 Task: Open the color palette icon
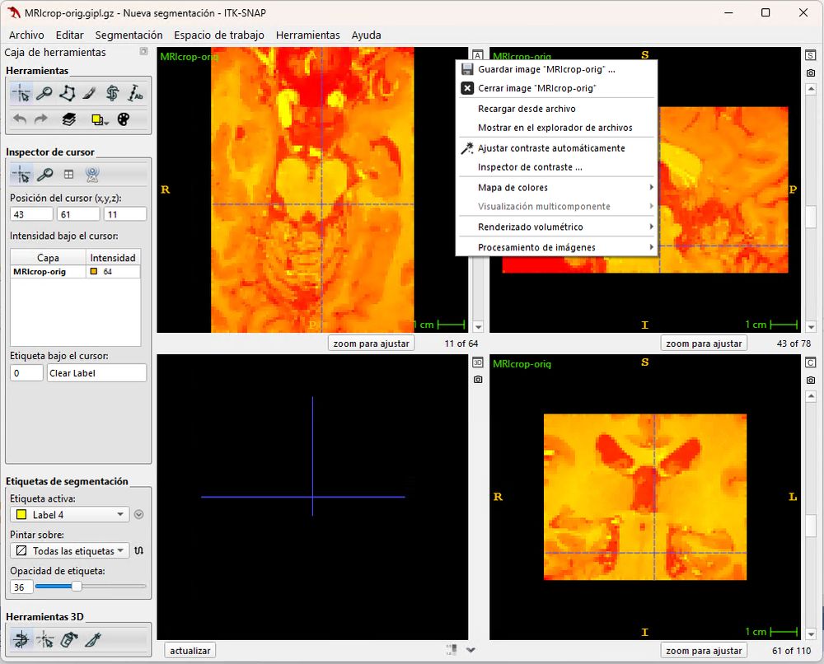pos(124,119)
